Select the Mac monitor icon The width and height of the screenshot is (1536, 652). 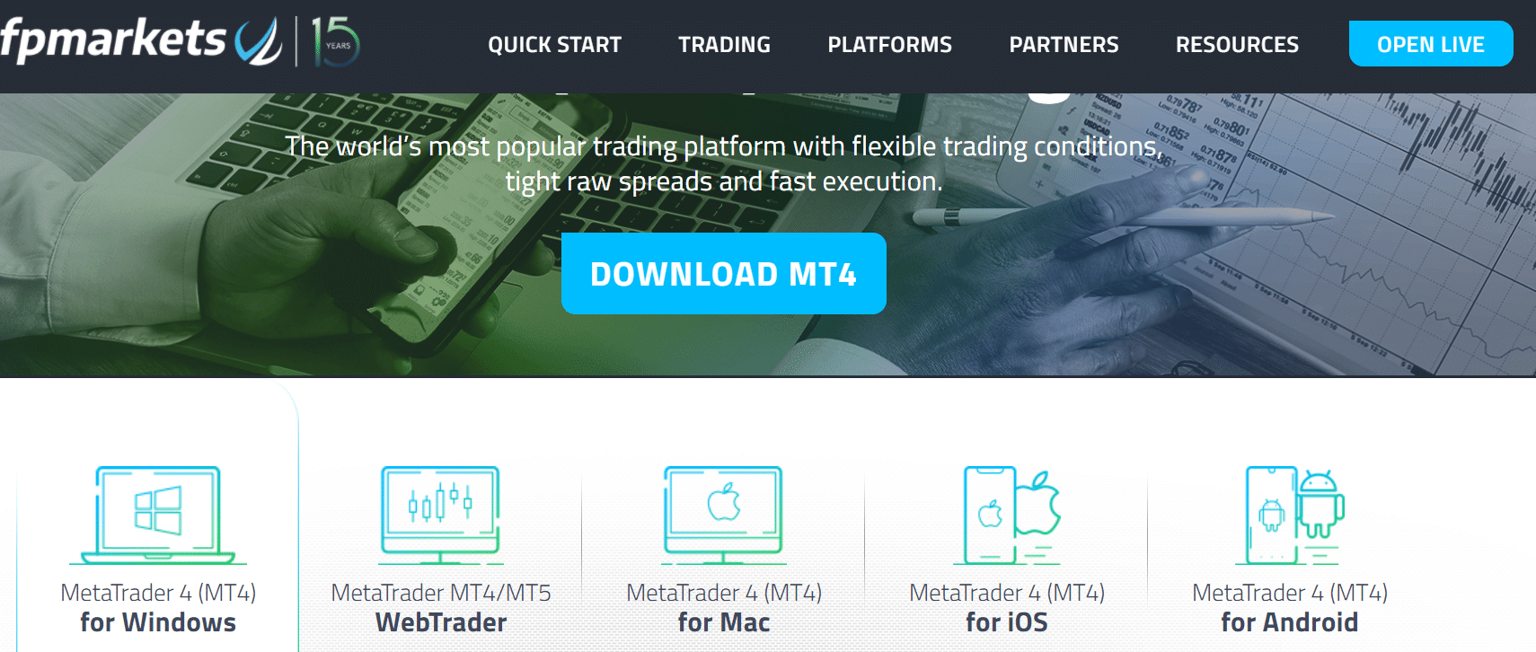click(x=723, y=515)
